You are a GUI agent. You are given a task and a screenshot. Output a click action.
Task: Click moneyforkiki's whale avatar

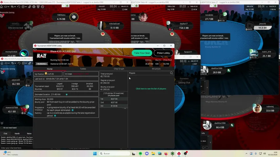coord(24,53)
